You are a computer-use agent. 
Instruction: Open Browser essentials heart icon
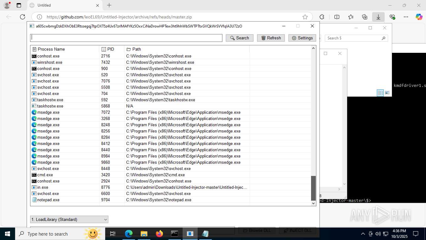392,17
